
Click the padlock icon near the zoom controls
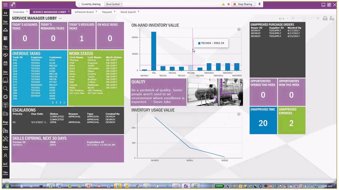325,18
